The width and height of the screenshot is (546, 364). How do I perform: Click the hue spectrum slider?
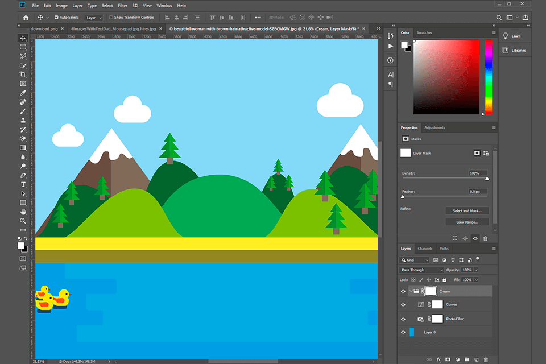pos(489,77)
